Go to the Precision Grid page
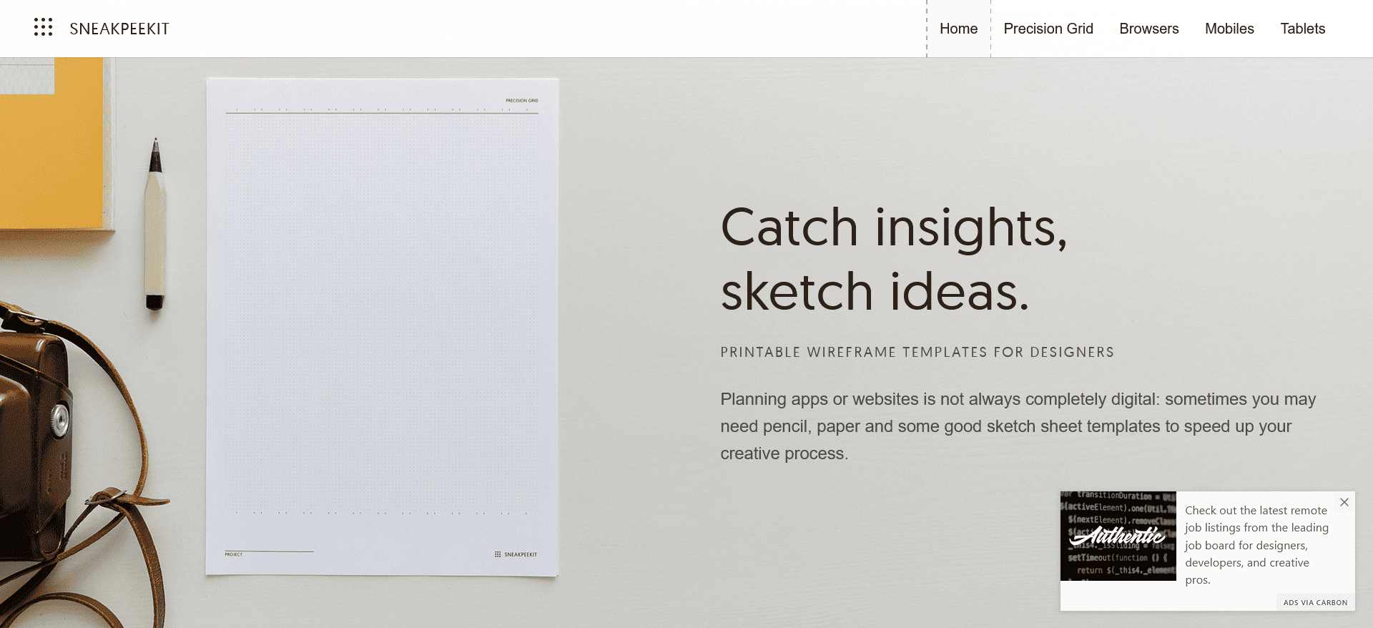1373x628 pixels. click(1048, 29)
